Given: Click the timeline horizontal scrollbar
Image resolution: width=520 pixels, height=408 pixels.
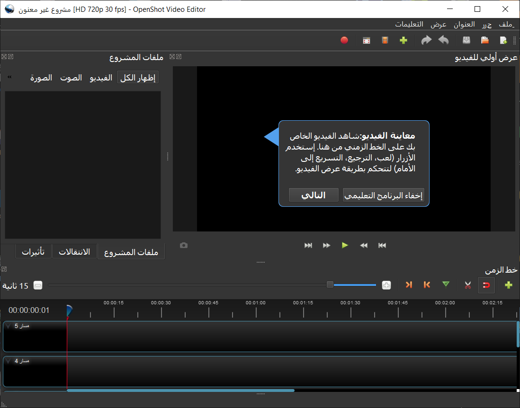Looking at the screenshot, I should [181, 390].
